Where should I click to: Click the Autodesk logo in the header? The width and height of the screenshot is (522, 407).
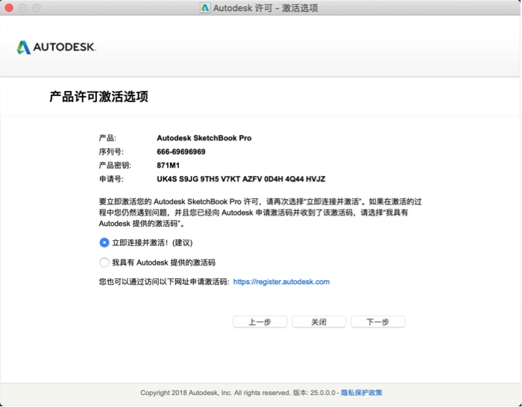pos(56,48)
